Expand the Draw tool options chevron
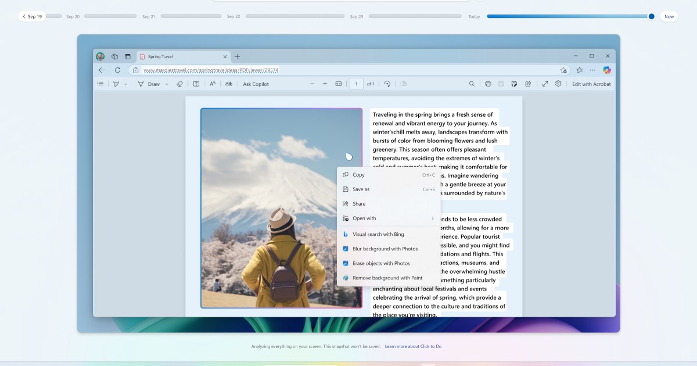The height and width of the screenshot is (366, 697). 167,84
